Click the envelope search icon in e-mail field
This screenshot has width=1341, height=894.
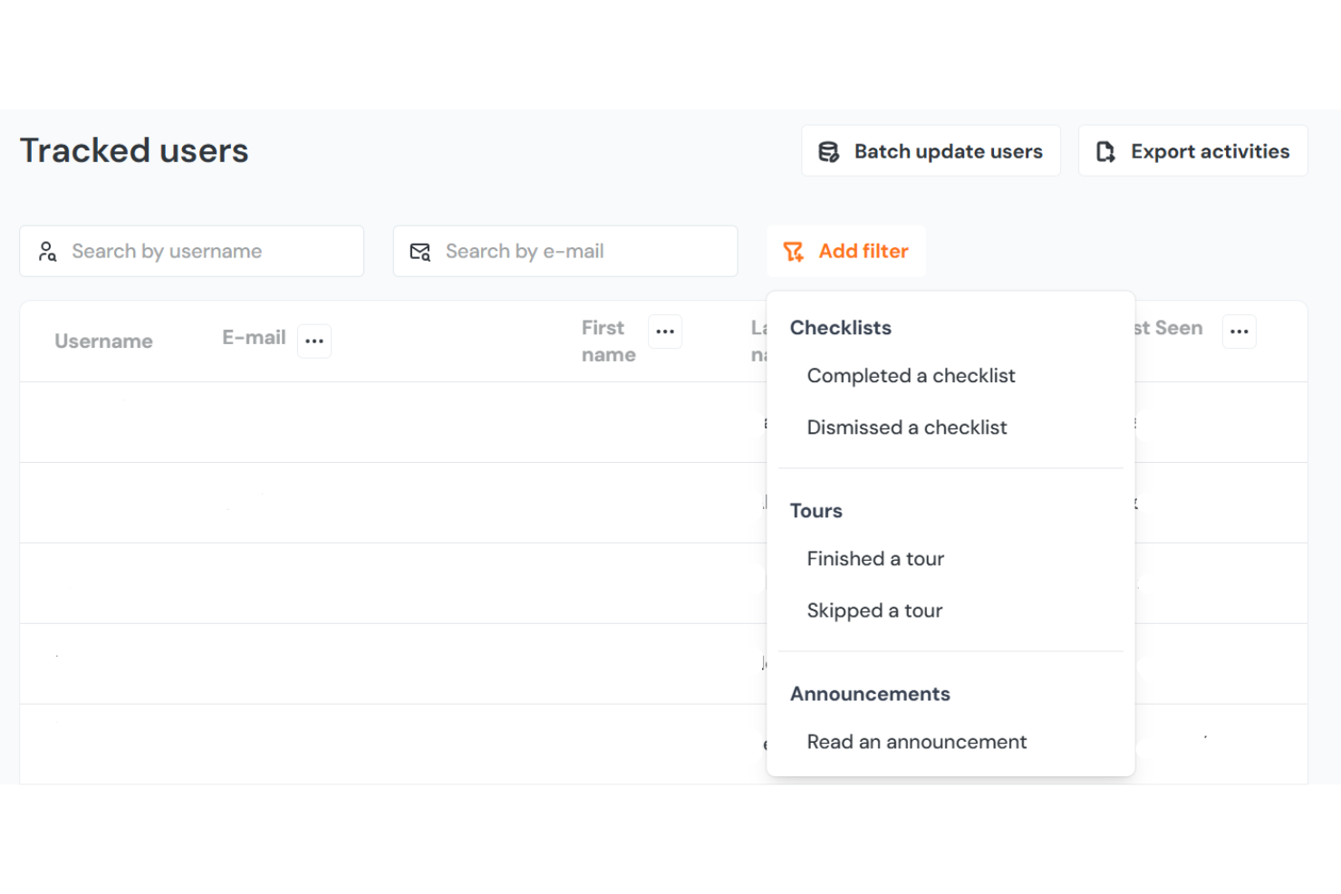point(420,252)
